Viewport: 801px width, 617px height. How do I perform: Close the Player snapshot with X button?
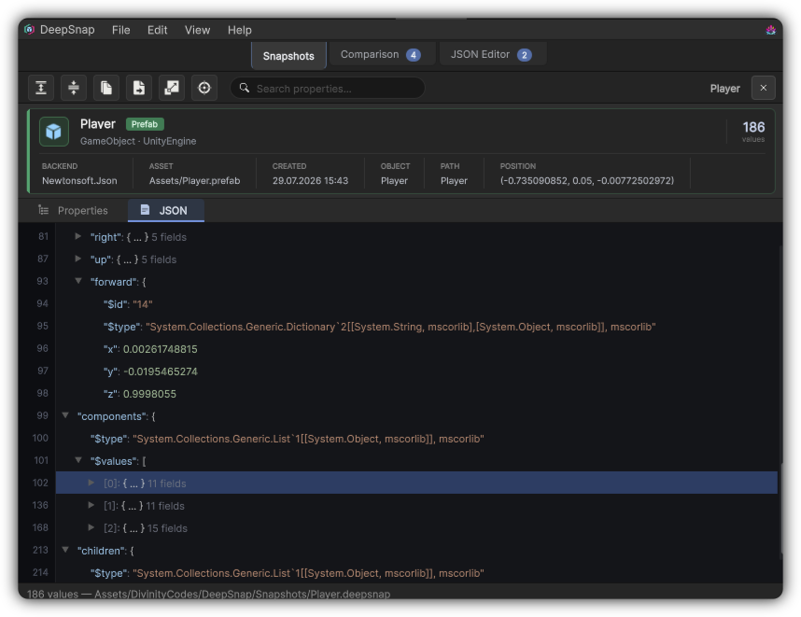point(764,88)
